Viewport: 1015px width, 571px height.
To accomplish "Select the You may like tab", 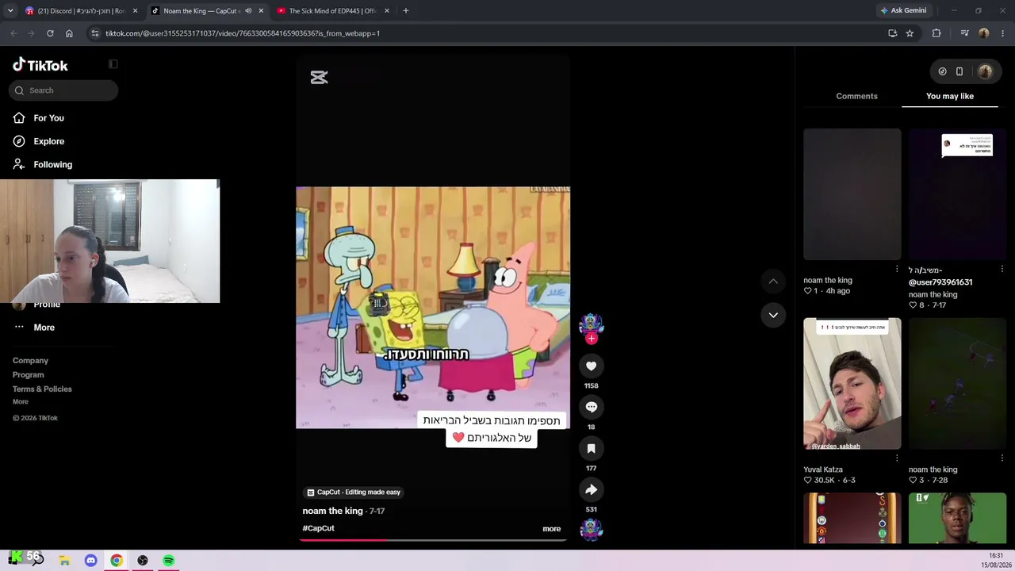I will tap(950, 96).
